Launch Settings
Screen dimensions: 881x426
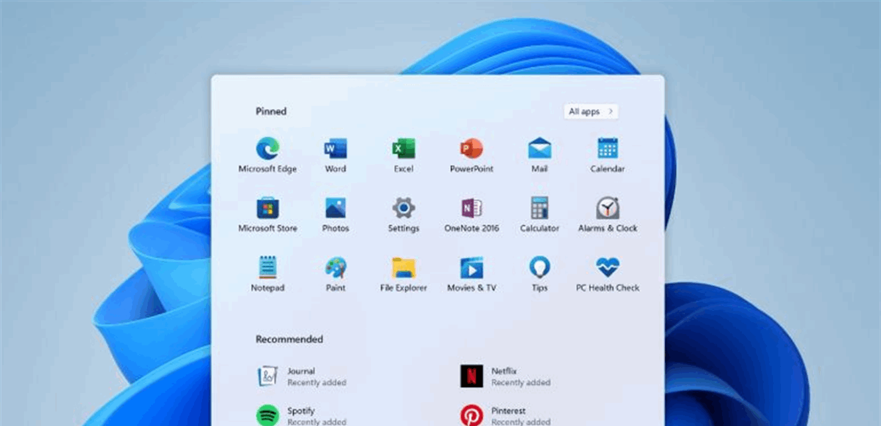(403, 210)
